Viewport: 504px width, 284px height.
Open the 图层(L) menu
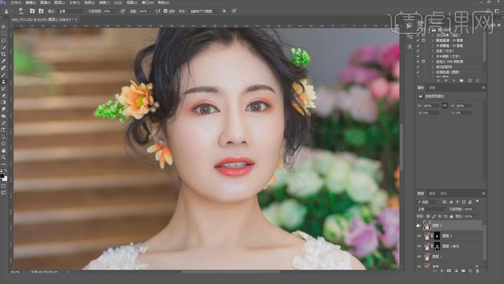point(60,3)
